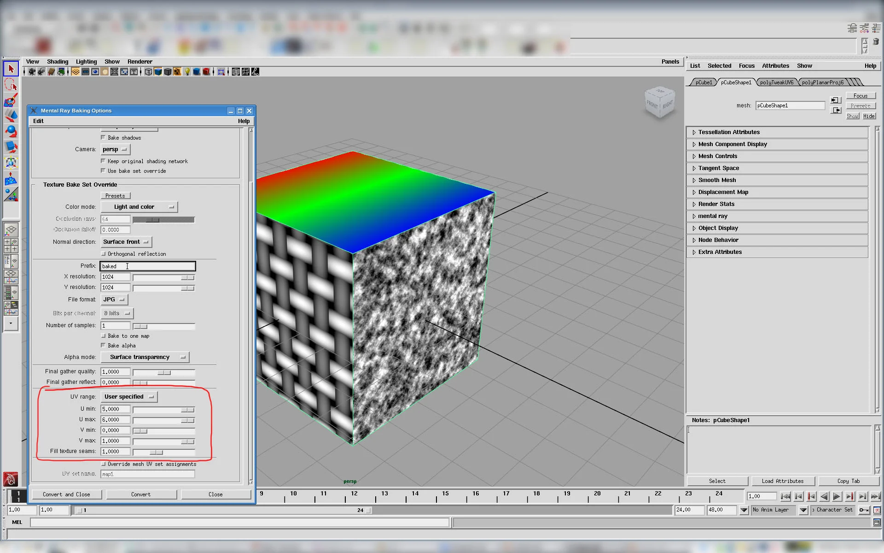Switch to single perspective view layout
Viewport: 884px width, 553px height.
click(x=11, y=229)
